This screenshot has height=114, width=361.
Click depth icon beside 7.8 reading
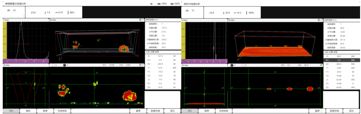tap(45, 13)
